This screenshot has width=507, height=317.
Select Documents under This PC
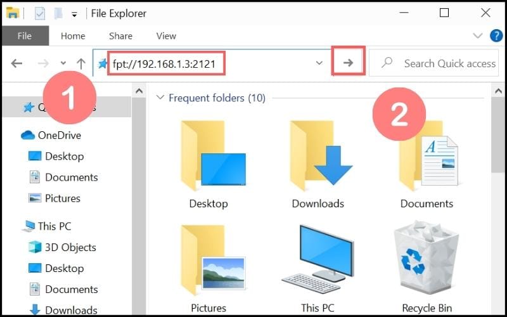coord(72,289)
